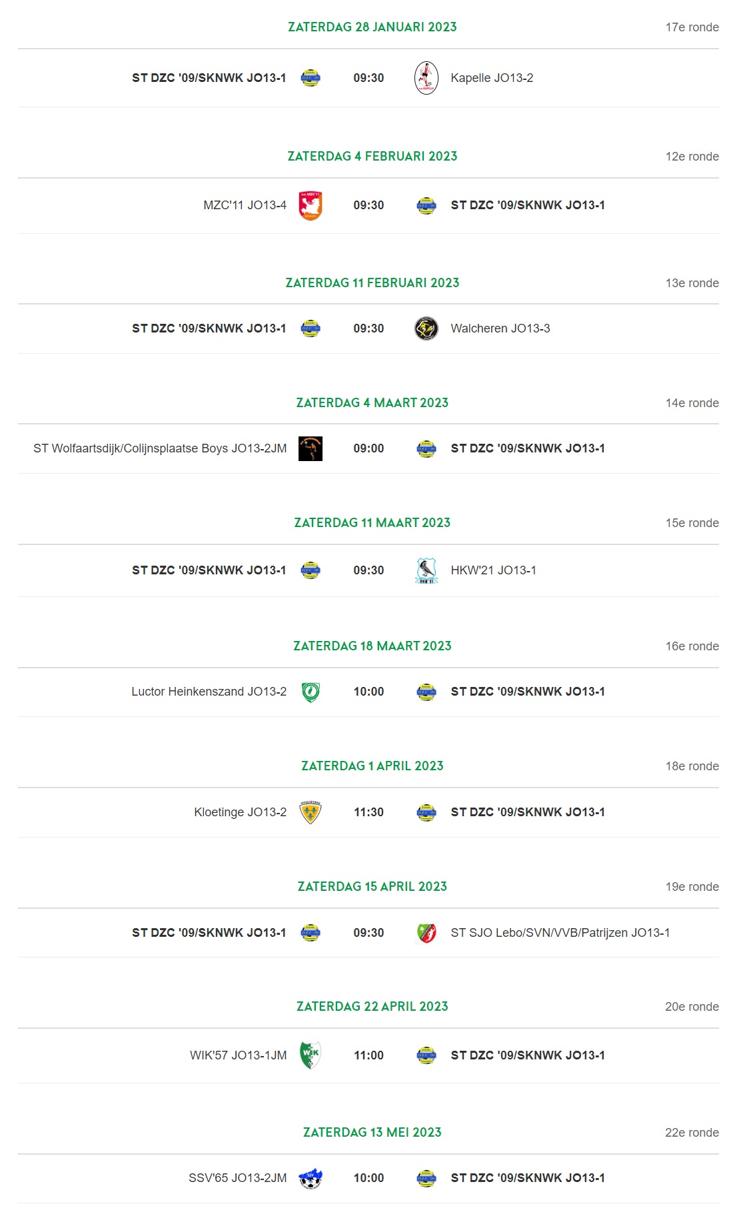Open ST SJO Lebo/SVN/VVB/Patrijzen JO13-1 team
739x1216 pixels.
[x=560, y=933]
